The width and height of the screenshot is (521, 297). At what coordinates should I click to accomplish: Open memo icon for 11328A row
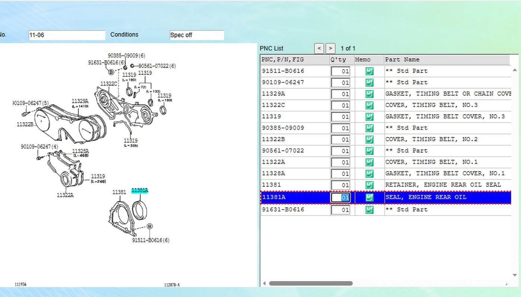(x=369, y=173)
